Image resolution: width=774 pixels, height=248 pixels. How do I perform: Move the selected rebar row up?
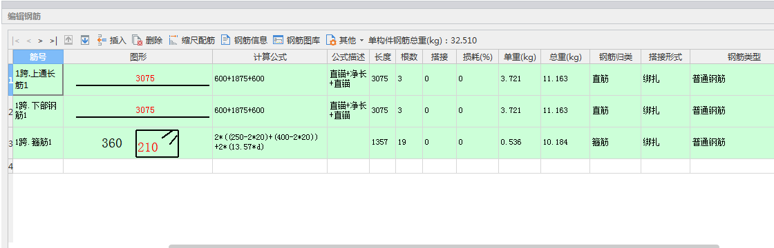pyautogui.click(x=68, y=41)
